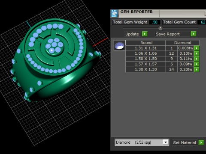Click the Round column header
206x154 pixels.
pyautogui.click(x=145, y=43)
